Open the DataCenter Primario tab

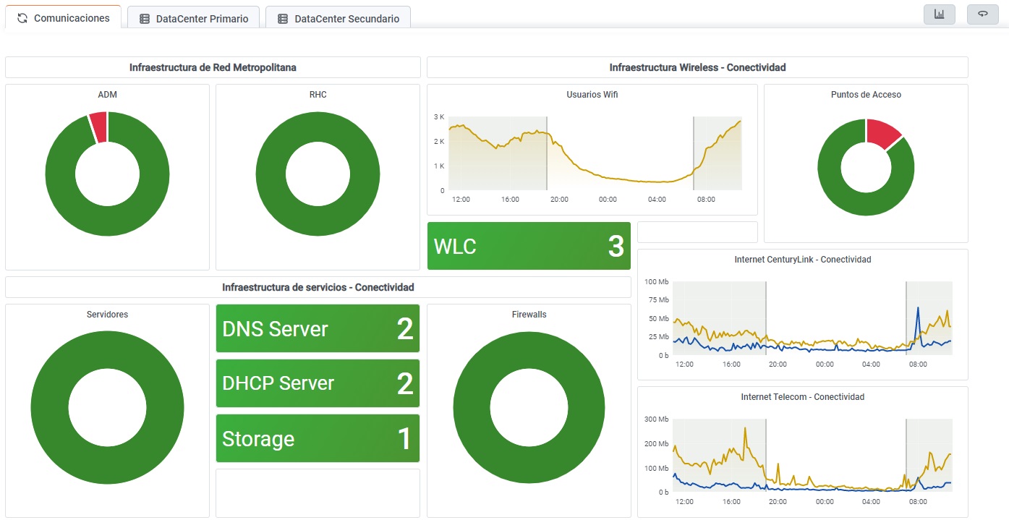click(x=202, y=19)
